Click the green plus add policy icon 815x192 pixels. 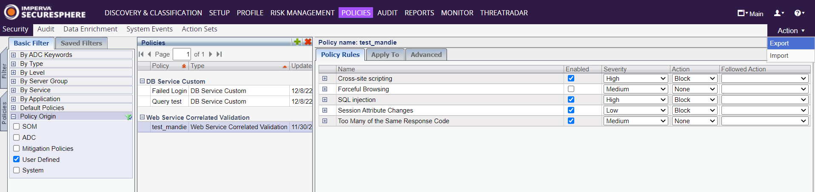coord(297,42)
